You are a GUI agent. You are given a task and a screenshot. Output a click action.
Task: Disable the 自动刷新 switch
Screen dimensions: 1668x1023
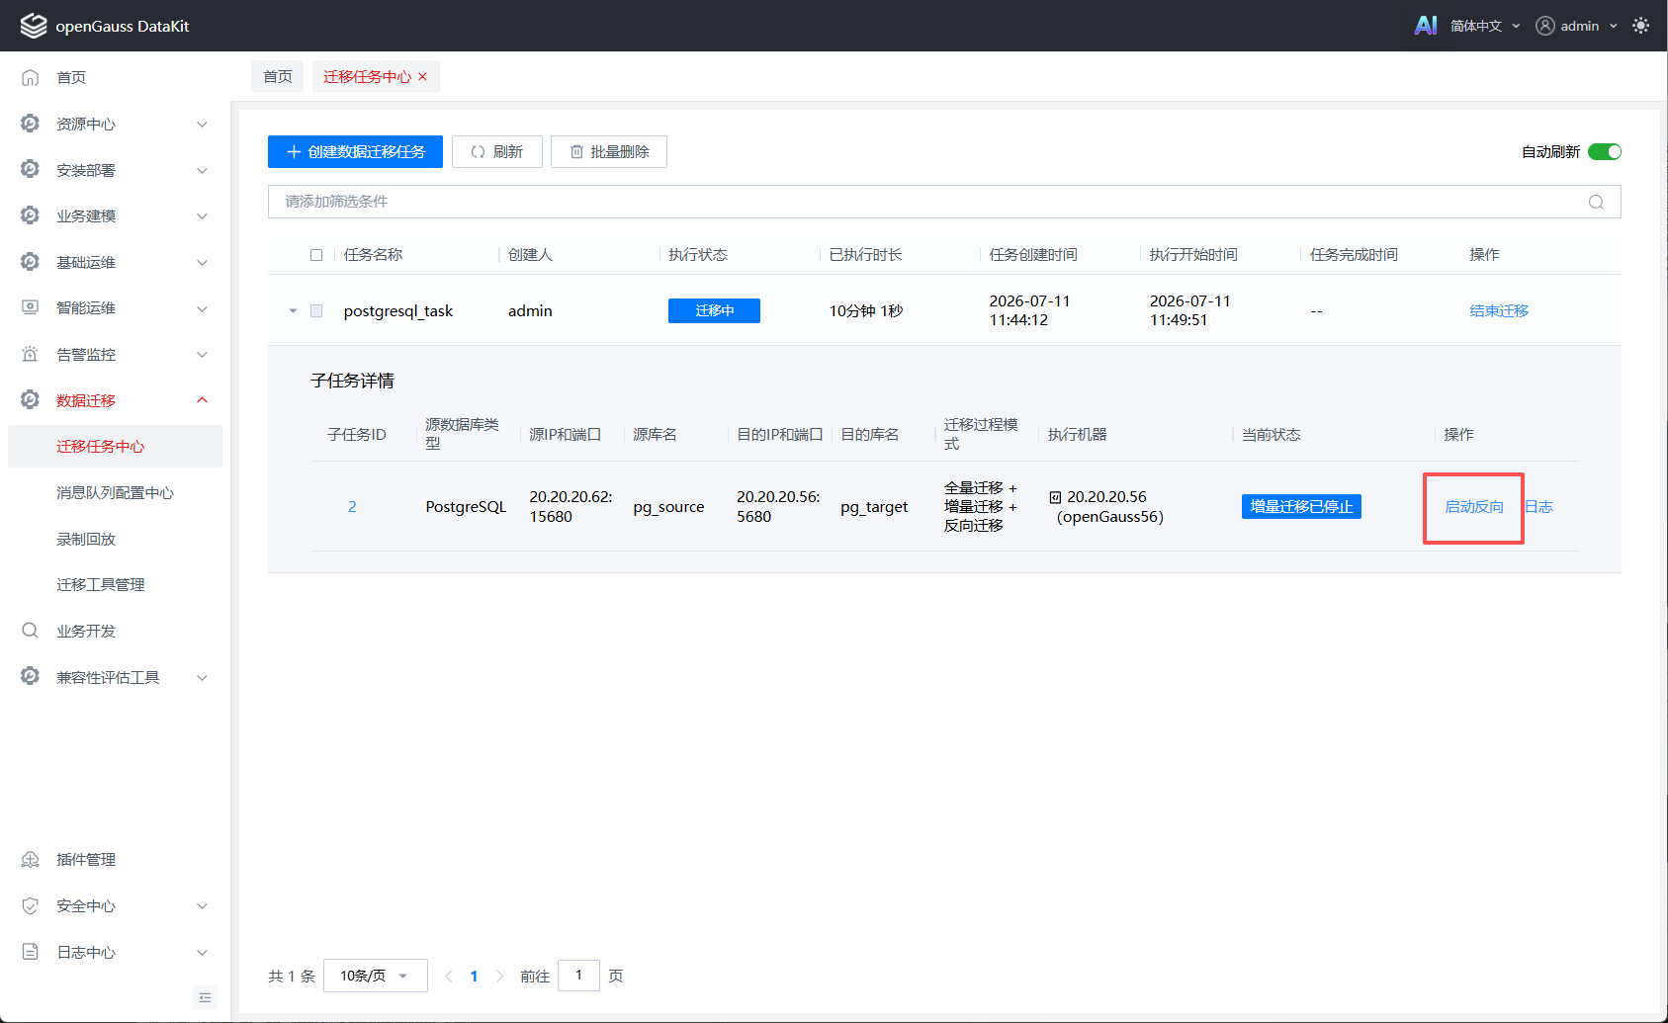point(1605,151)
